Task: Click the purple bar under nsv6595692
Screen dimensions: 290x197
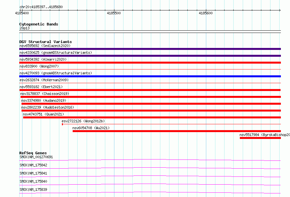Action: 150,49
